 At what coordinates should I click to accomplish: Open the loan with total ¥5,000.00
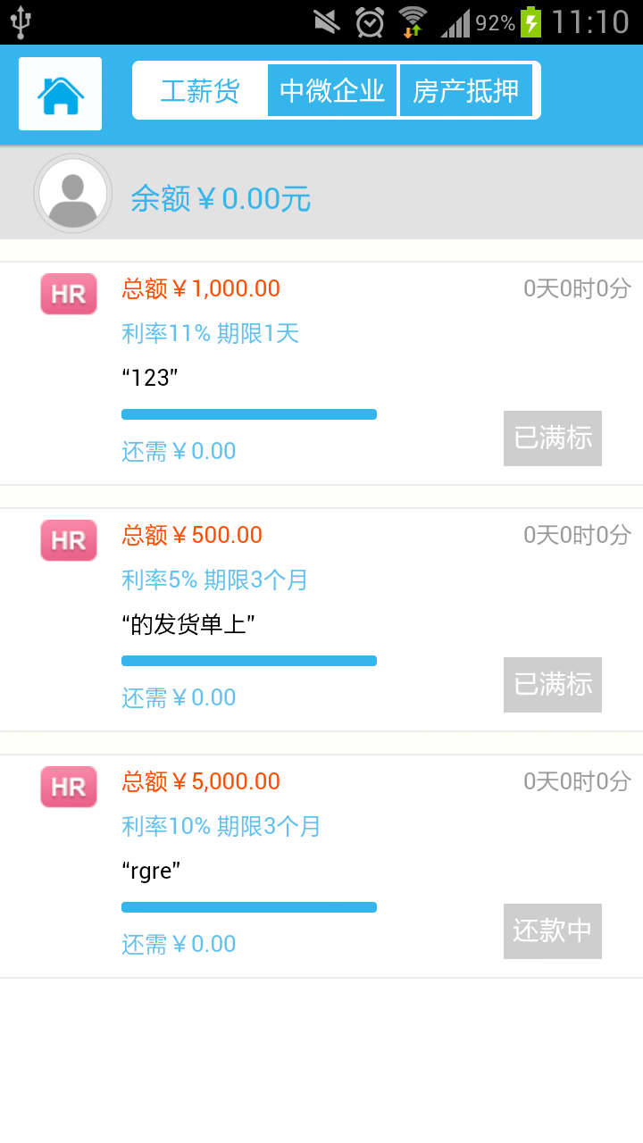pyautogui.click(x=201, y=781)
